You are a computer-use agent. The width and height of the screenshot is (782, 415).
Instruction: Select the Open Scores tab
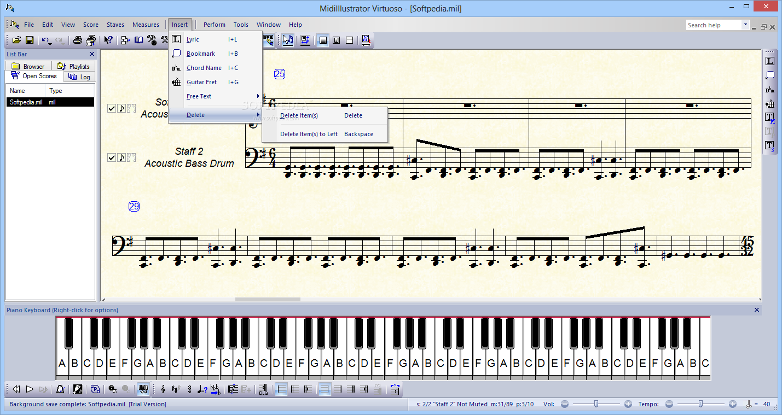pyautogui.click(x=34, y=76)
